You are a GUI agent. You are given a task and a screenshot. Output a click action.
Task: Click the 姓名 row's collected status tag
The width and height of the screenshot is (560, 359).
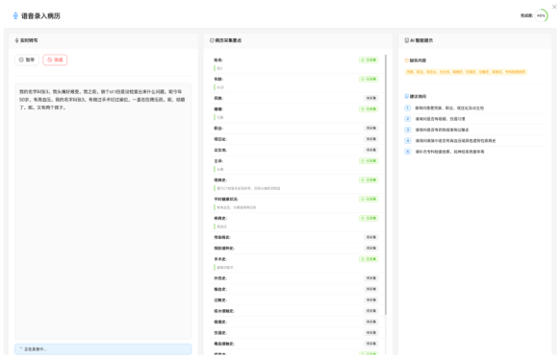[x=369, y=60]
